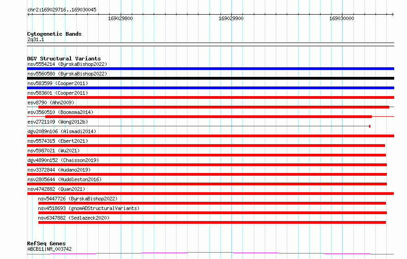407x259 pixels.
Task: Open the esv8790 (Ahn2009) label
Action: click(51, 103)
